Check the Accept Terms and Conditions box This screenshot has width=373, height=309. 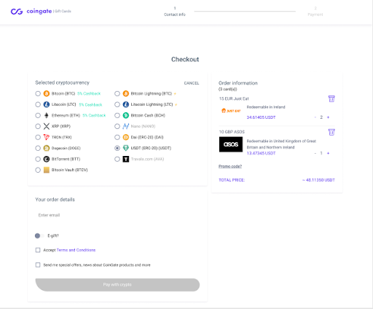(38, 250)
